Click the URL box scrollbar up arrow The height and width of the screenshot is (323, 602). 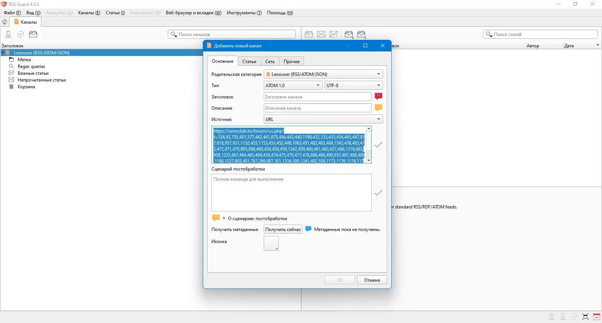(369, 129)
